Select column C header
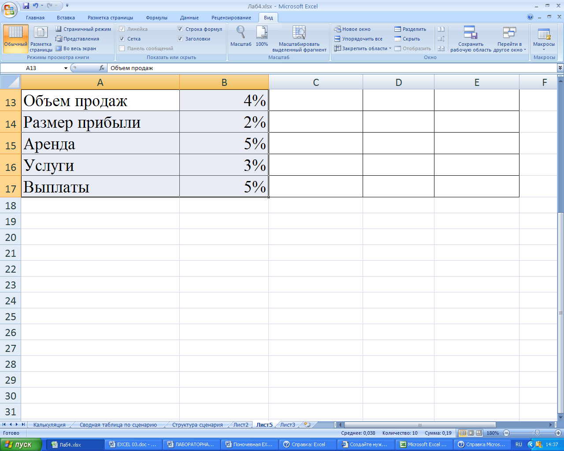Screen dimensions: 564x451 pyautogui.click(x=315, y=82)
